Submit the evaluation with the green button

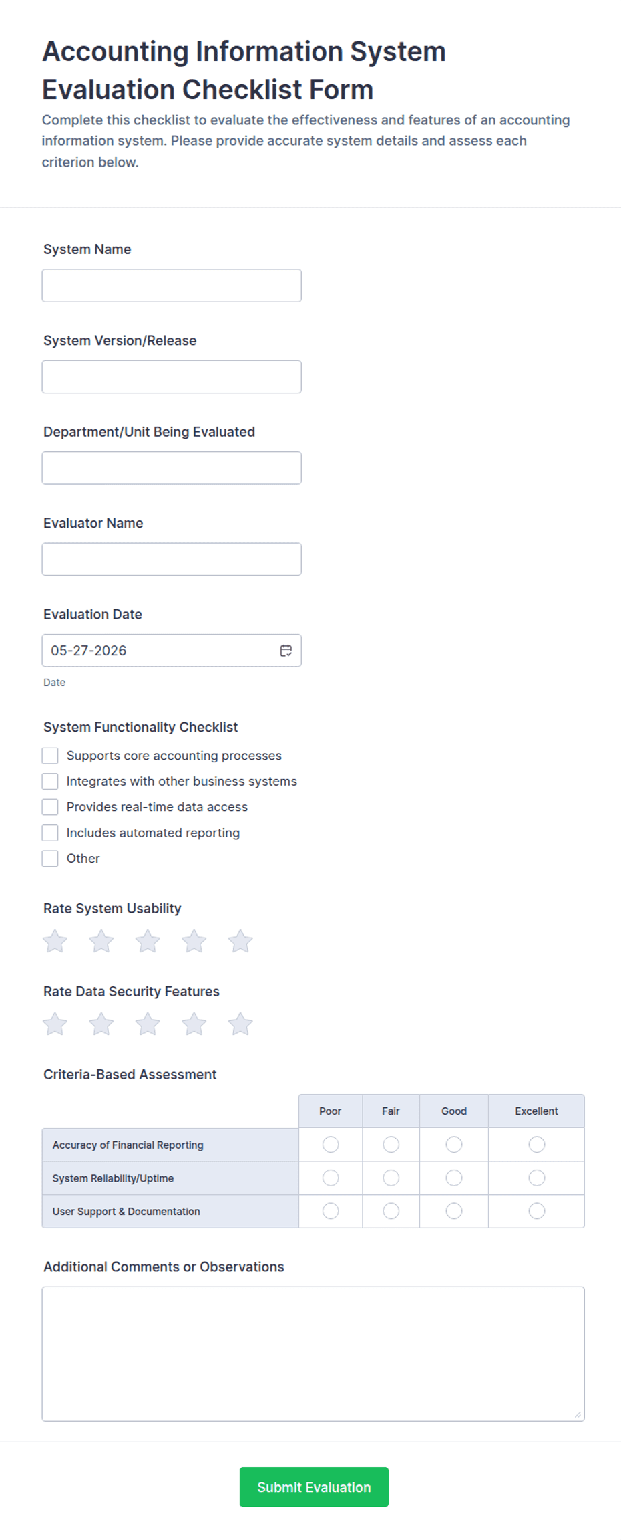click(x=314, y=1487)
